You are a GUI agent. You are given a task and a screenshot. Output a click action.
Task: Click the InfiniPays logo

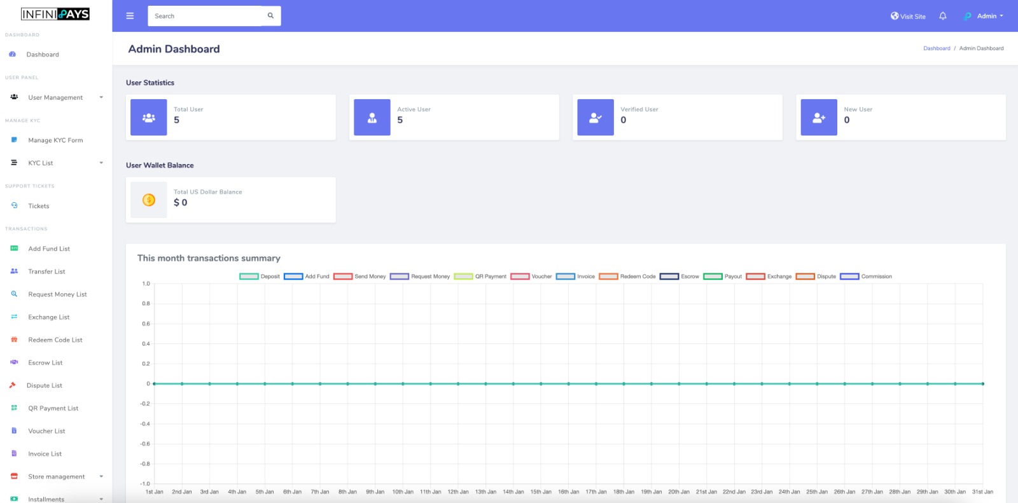[x=55, y=14]
